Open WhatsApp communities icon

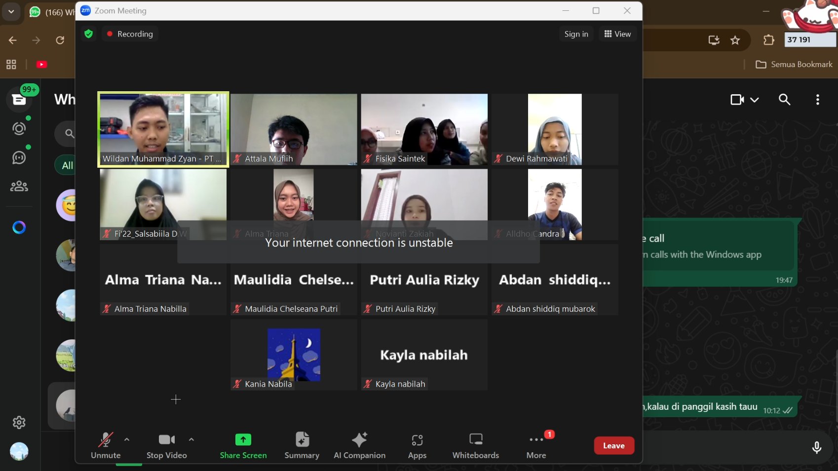(19, 186)
